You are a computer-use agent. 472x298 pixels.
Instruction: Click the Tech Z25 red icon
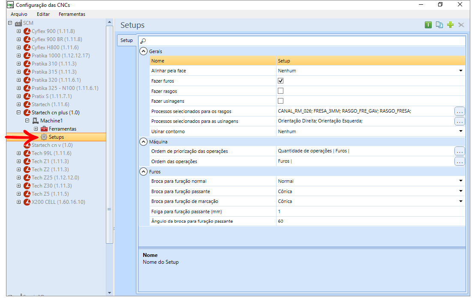27,177
